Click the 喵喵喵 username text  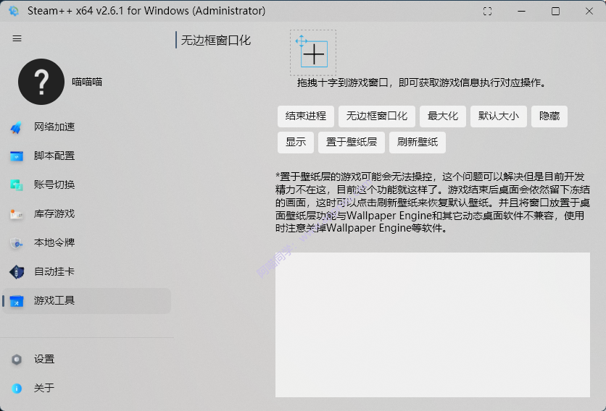87,82
